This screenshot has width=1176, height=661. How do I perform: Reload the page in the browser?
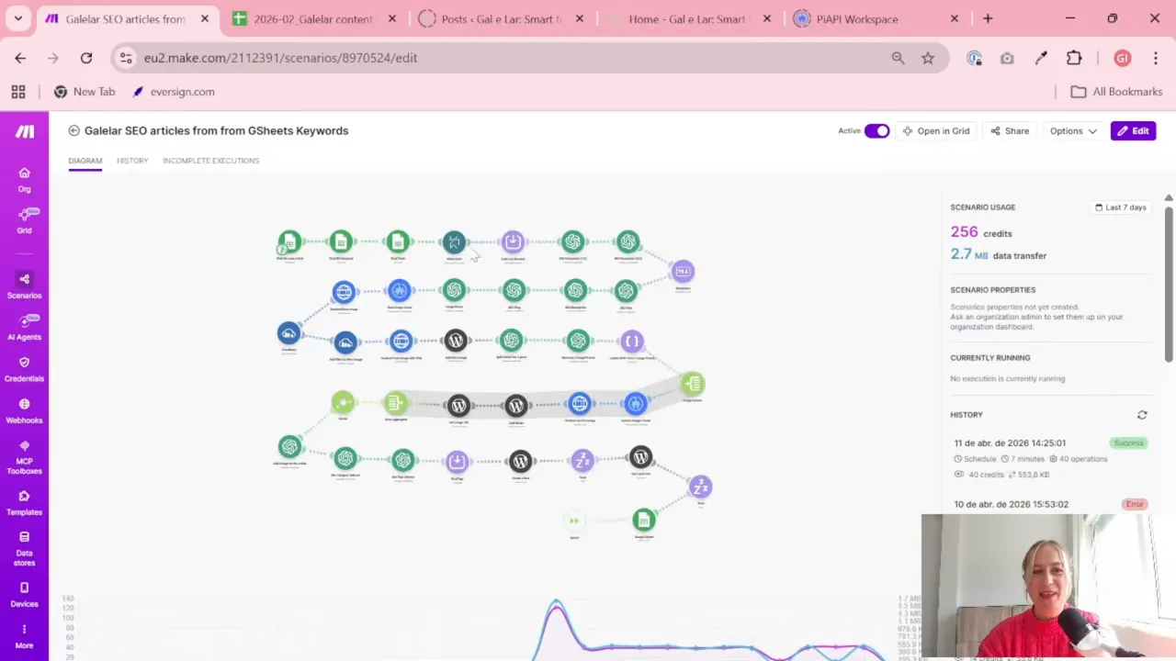86,58
